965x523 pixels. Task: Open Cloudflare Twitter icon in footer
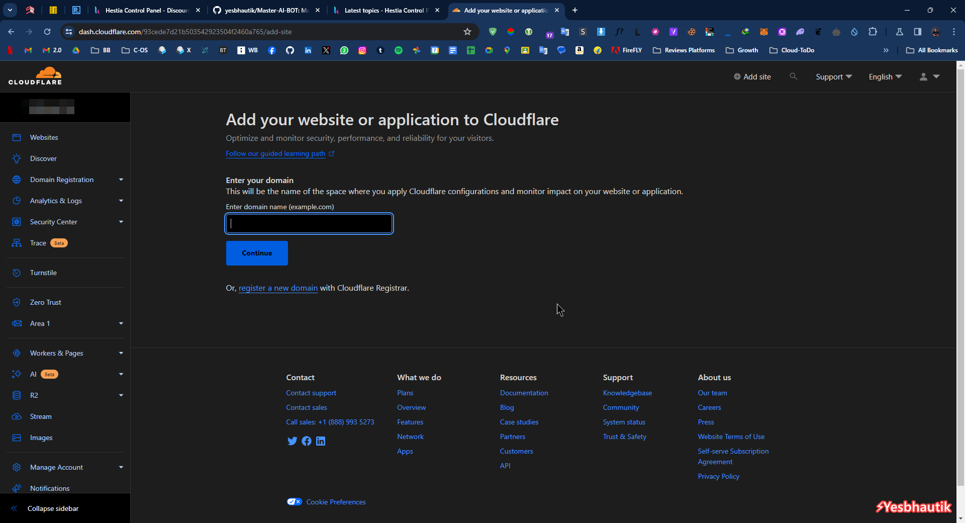click(x=292, y=441)
